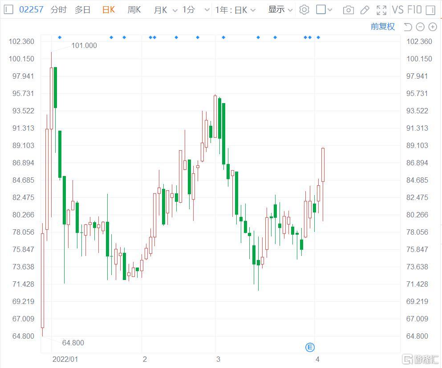Select the pencil drawing tool
The height and width of the screenshot is (368, 442).
point(365,10)
